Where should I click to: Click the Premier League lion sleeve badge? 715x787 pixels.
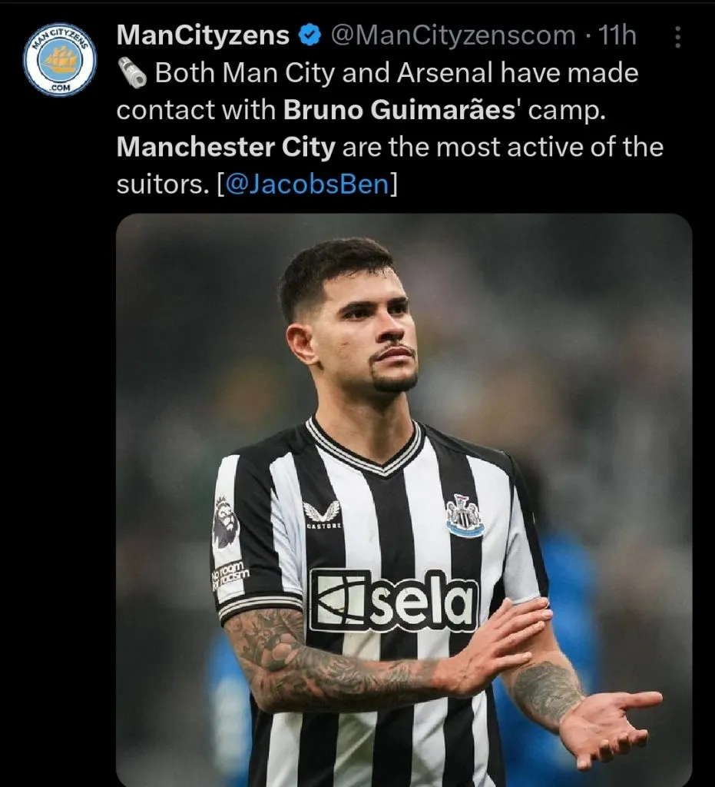[x=224, y=523]
